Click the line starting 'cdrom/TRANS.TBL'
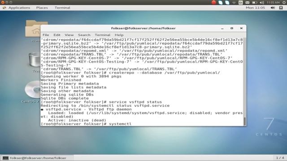The width and height of the screenshot is (287, 161). coord(109,69)
